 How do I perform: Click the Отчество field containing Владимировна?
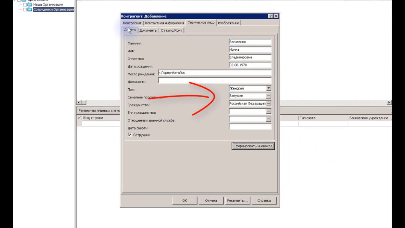(x=250, y=57)
